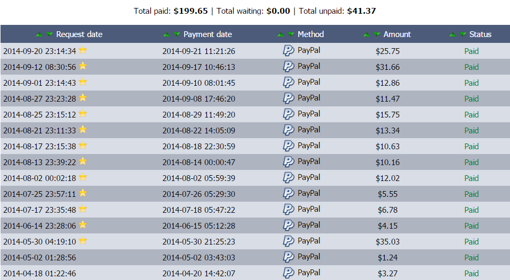Image resolution: width=510 pixels, height=280 pixels.
Task: Sort Payment date ascending arrow
Action: (x=166, y=34)
